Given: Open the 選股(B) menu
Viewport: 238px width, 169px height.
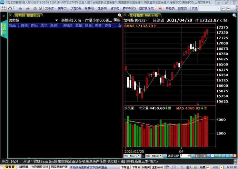Looking at the screenshot, I should click(103, 9).
